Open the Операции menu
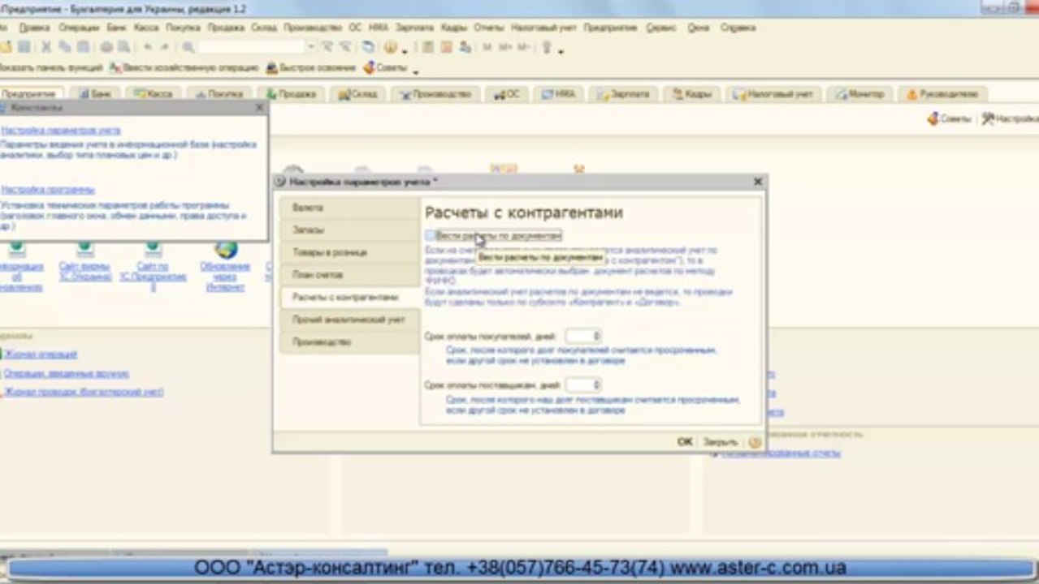 pyautogui.click(x=79, y=27)
